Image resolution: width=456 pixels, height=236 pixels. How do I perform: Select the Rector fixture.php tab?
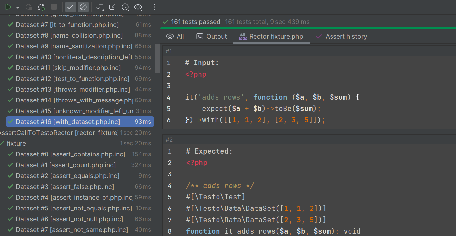[x=271, y=36]
